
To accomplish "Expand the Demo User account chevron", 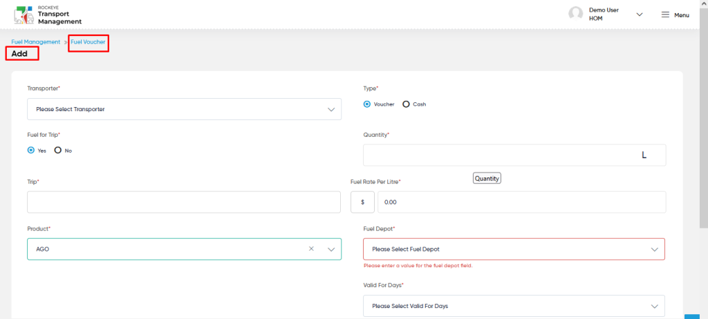I will [640, 14].
